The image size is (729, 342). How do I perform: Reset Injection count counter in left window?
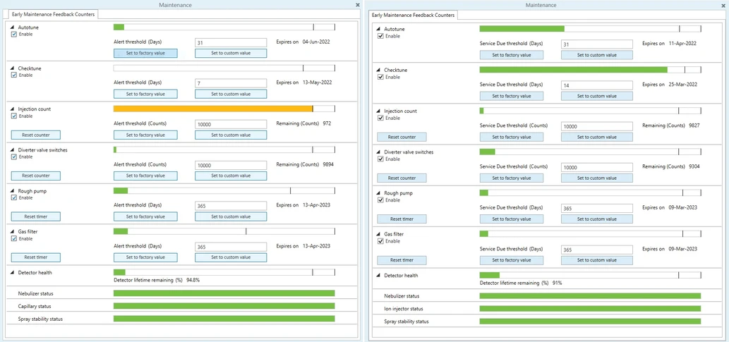coord(35,135)
